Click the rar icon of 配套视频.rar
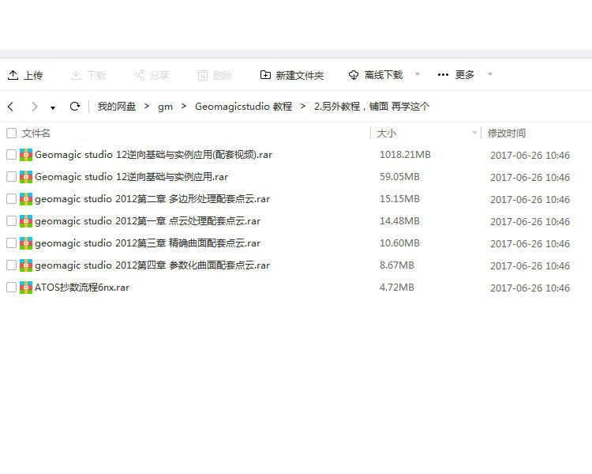 [26, 155]
